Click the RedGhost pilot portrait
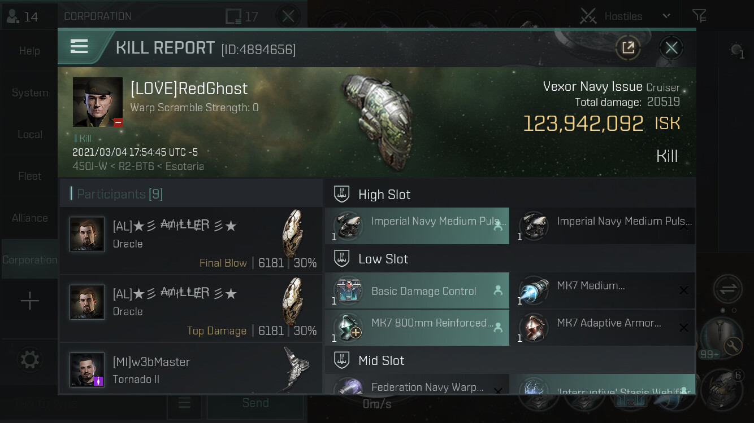This screenshot has height=423, width=754. coord(98,102)
